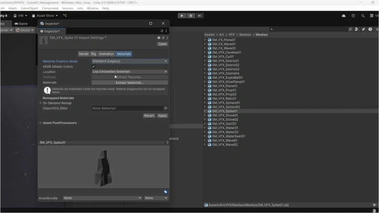Open the AssetBundle name dropdown
This screenshot has height=213, width=379.
[x=103, y=198]
